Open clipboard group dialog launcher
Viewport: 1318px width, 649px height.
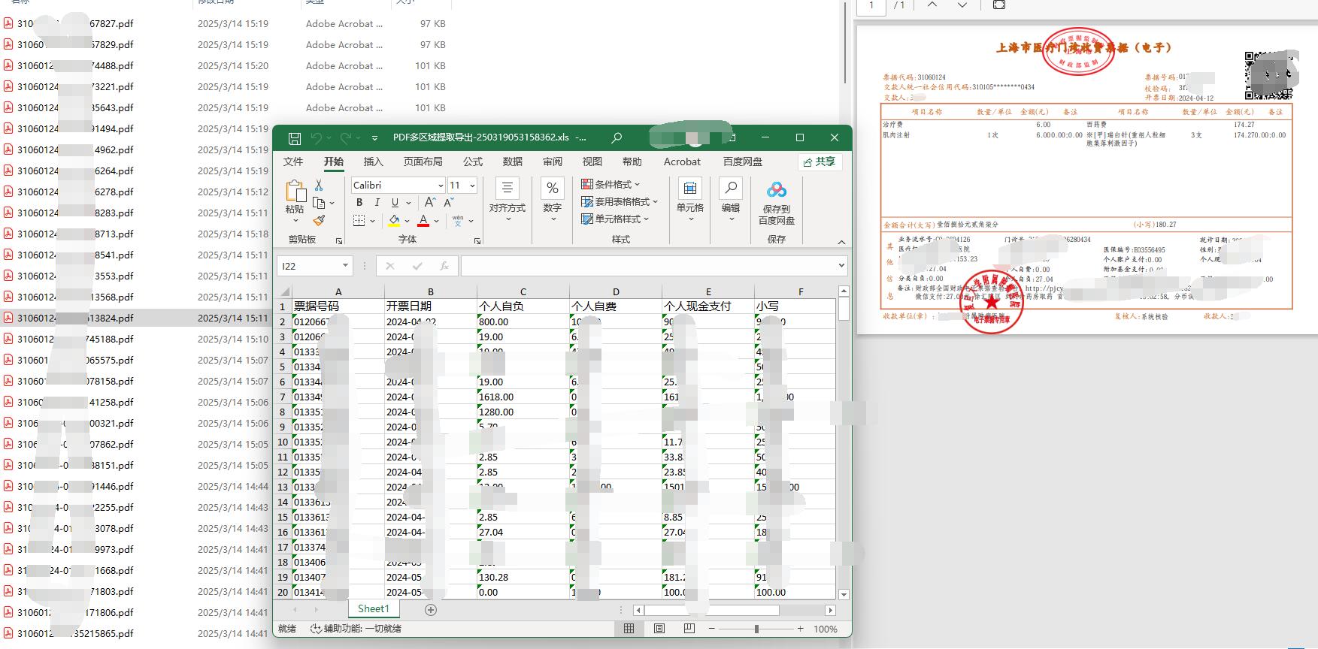(339, 241)
